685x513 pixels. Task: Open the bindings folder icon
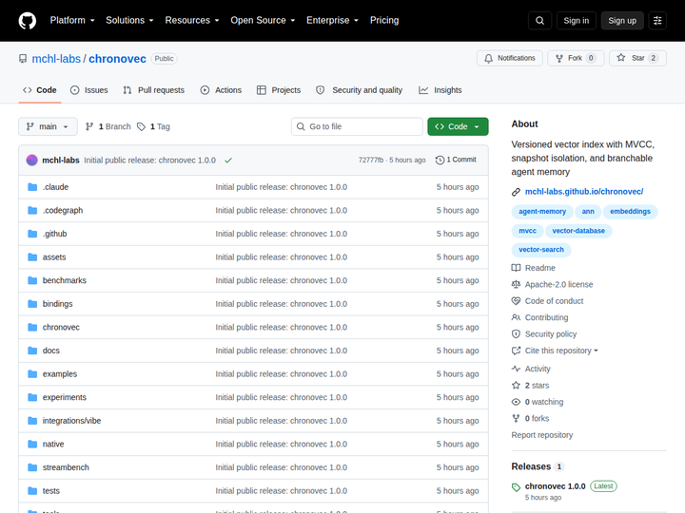(x=32, y=304)
